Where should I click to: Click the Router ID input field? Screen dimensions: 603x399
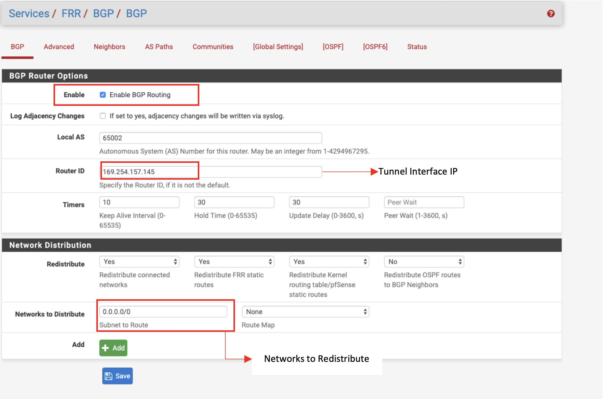[210, 172]
